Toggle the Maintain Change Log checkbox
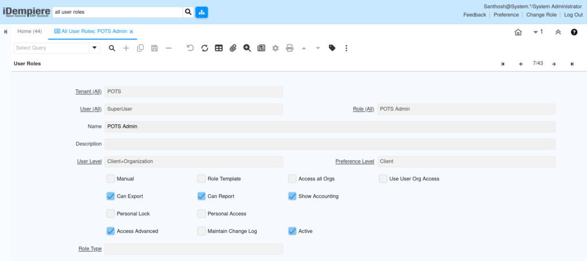The width and height of the screenshot is (587, 261). [201, 231]
